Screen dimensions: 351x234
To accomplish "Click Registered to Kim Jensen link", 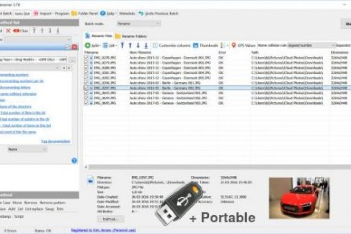I will pyautogui.click(x=103, y=230).
